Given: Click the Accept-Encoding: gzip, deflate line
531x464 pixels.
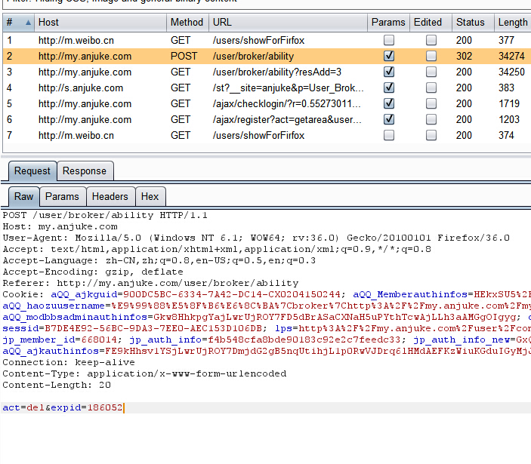Looking at the screenshot, I should pos(93,272).
